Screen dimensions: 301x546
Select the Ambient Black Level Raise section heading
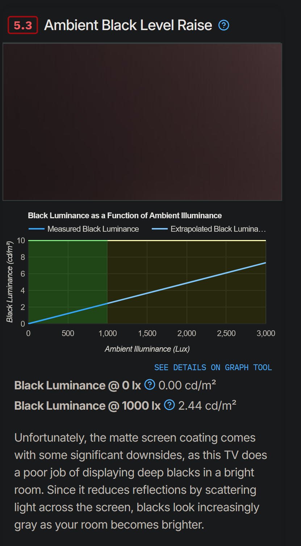pos(128,25)
